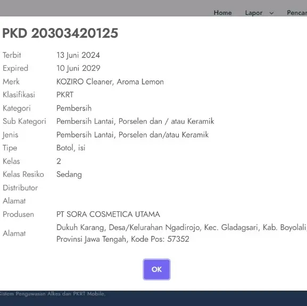The width and height of the screenshot is (307, 306).
Task: Open the Lapor menu
Action: (x=254, y=13)
